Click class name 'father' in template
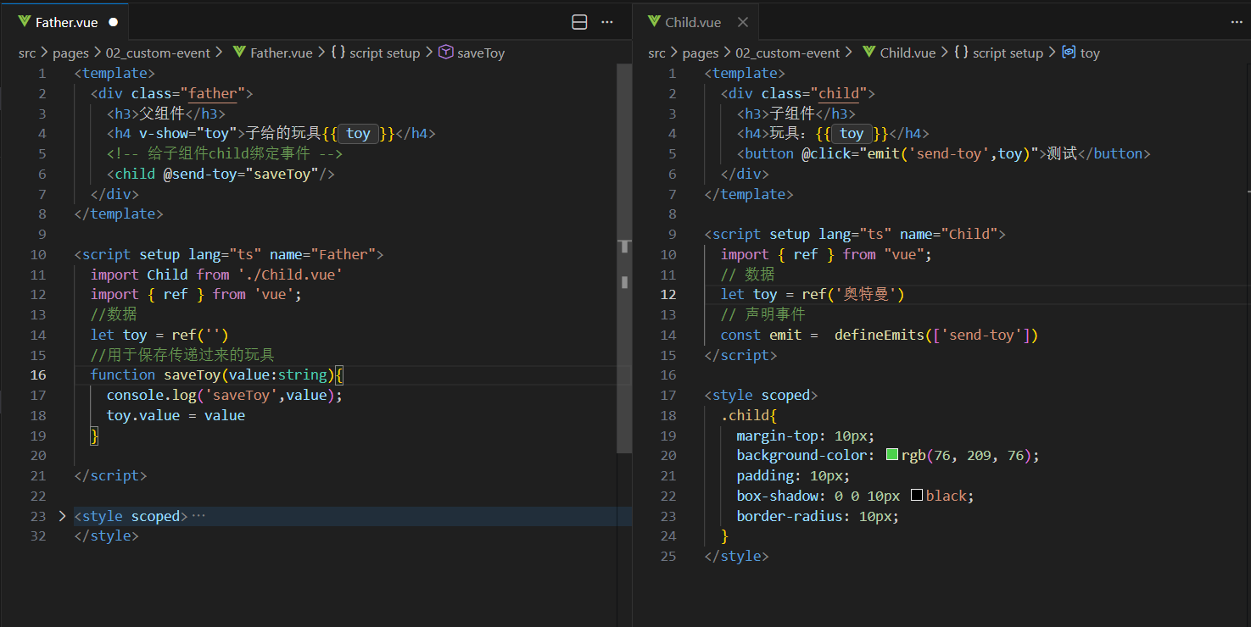The height and width of the screenshot is (627, 1251). (x=213, y=93)
